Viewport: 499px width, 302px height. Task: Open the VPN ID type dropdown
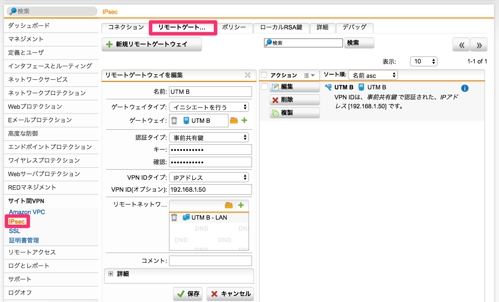209,177
